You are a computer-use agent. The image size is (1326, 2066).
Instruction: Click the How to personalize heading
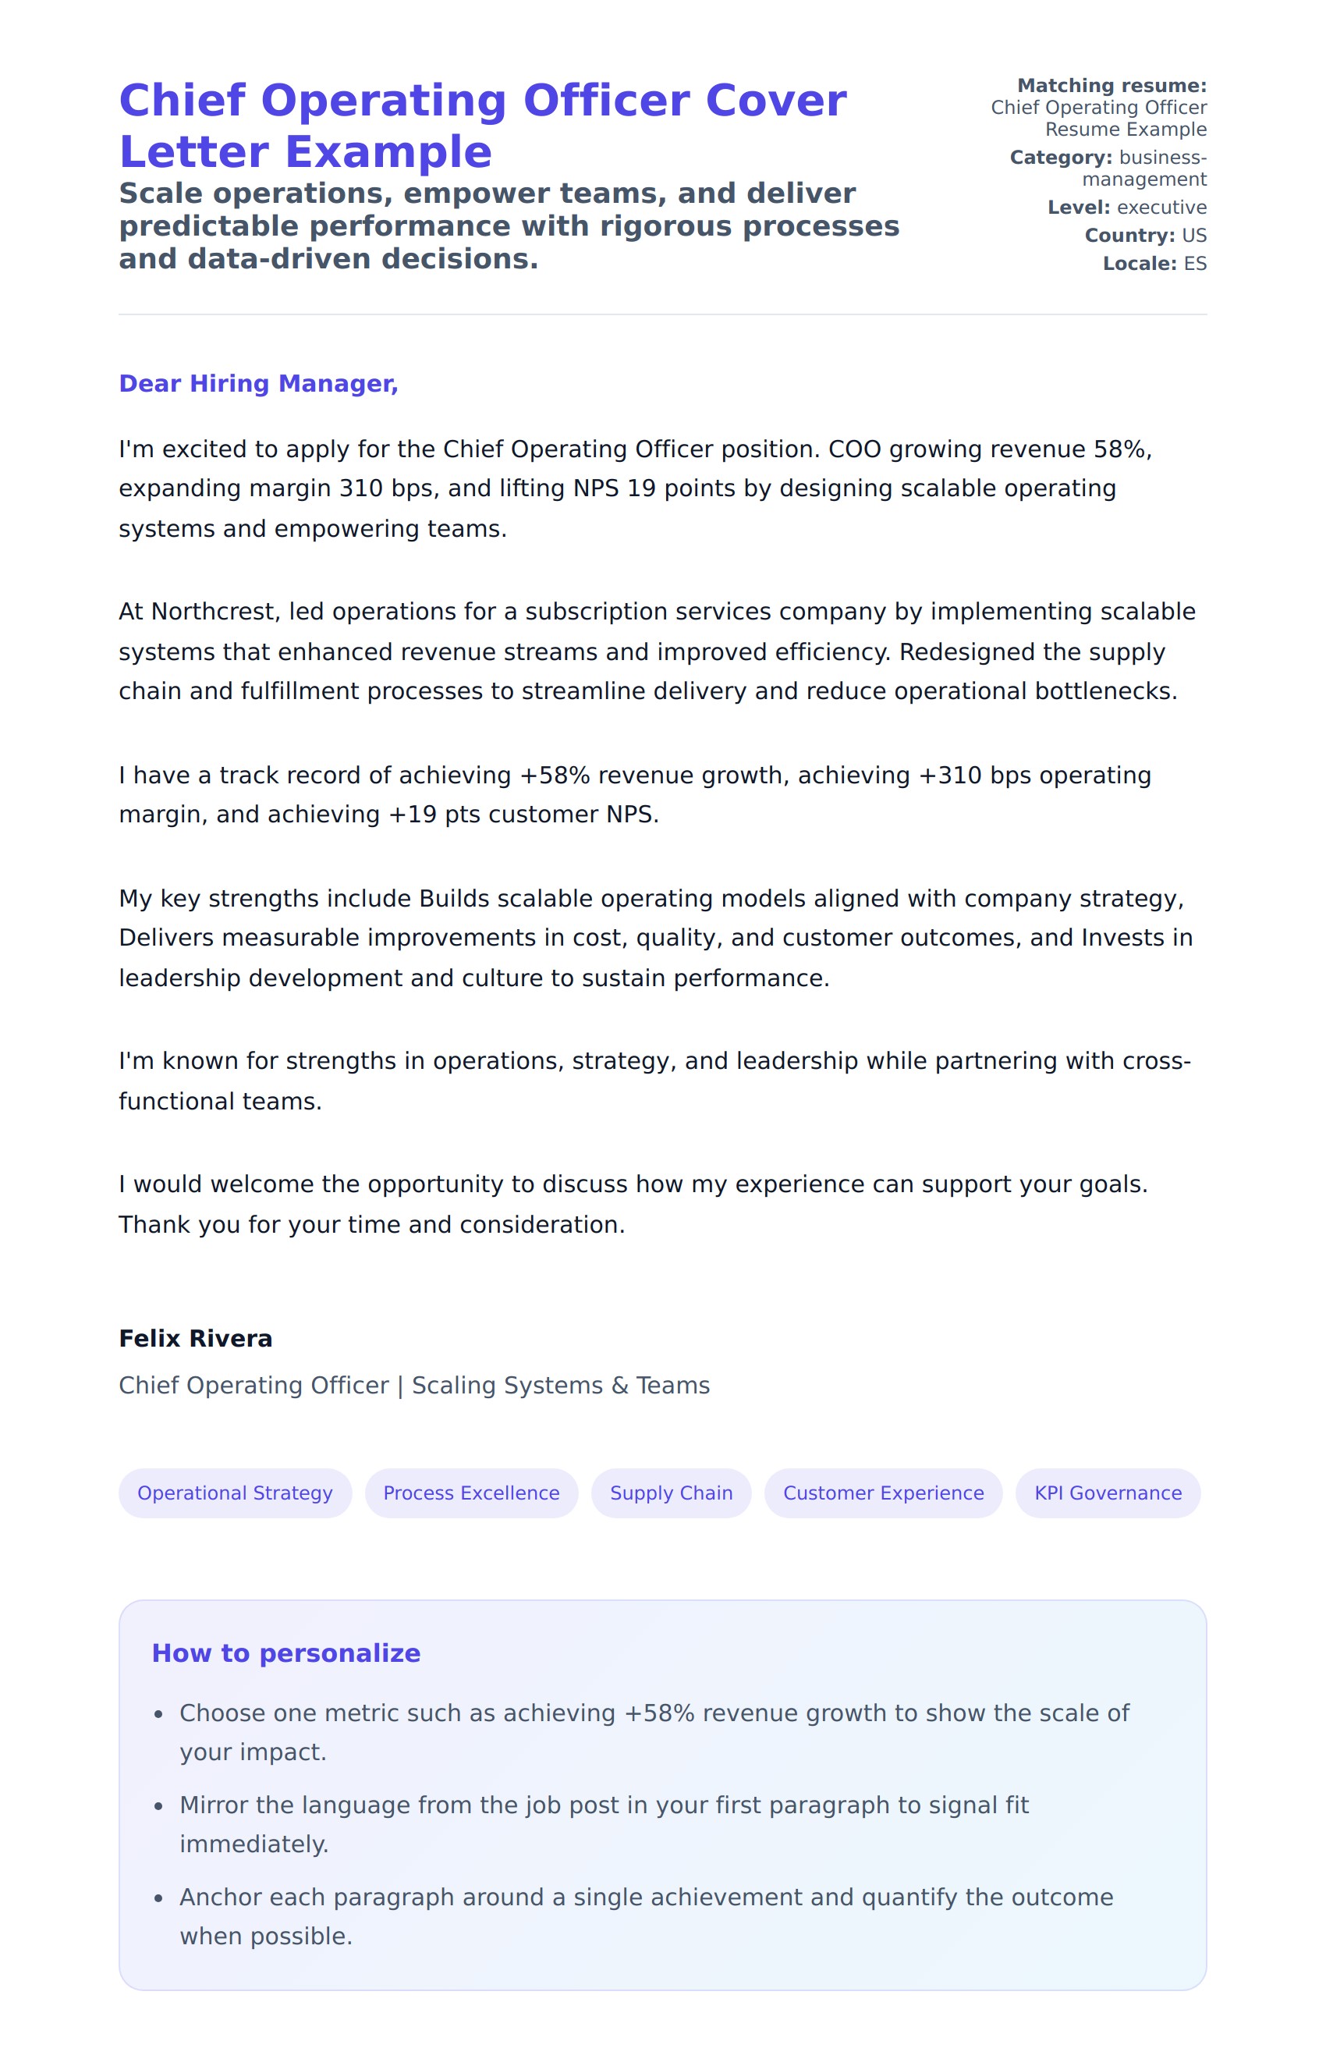[x=285, y=1652]
